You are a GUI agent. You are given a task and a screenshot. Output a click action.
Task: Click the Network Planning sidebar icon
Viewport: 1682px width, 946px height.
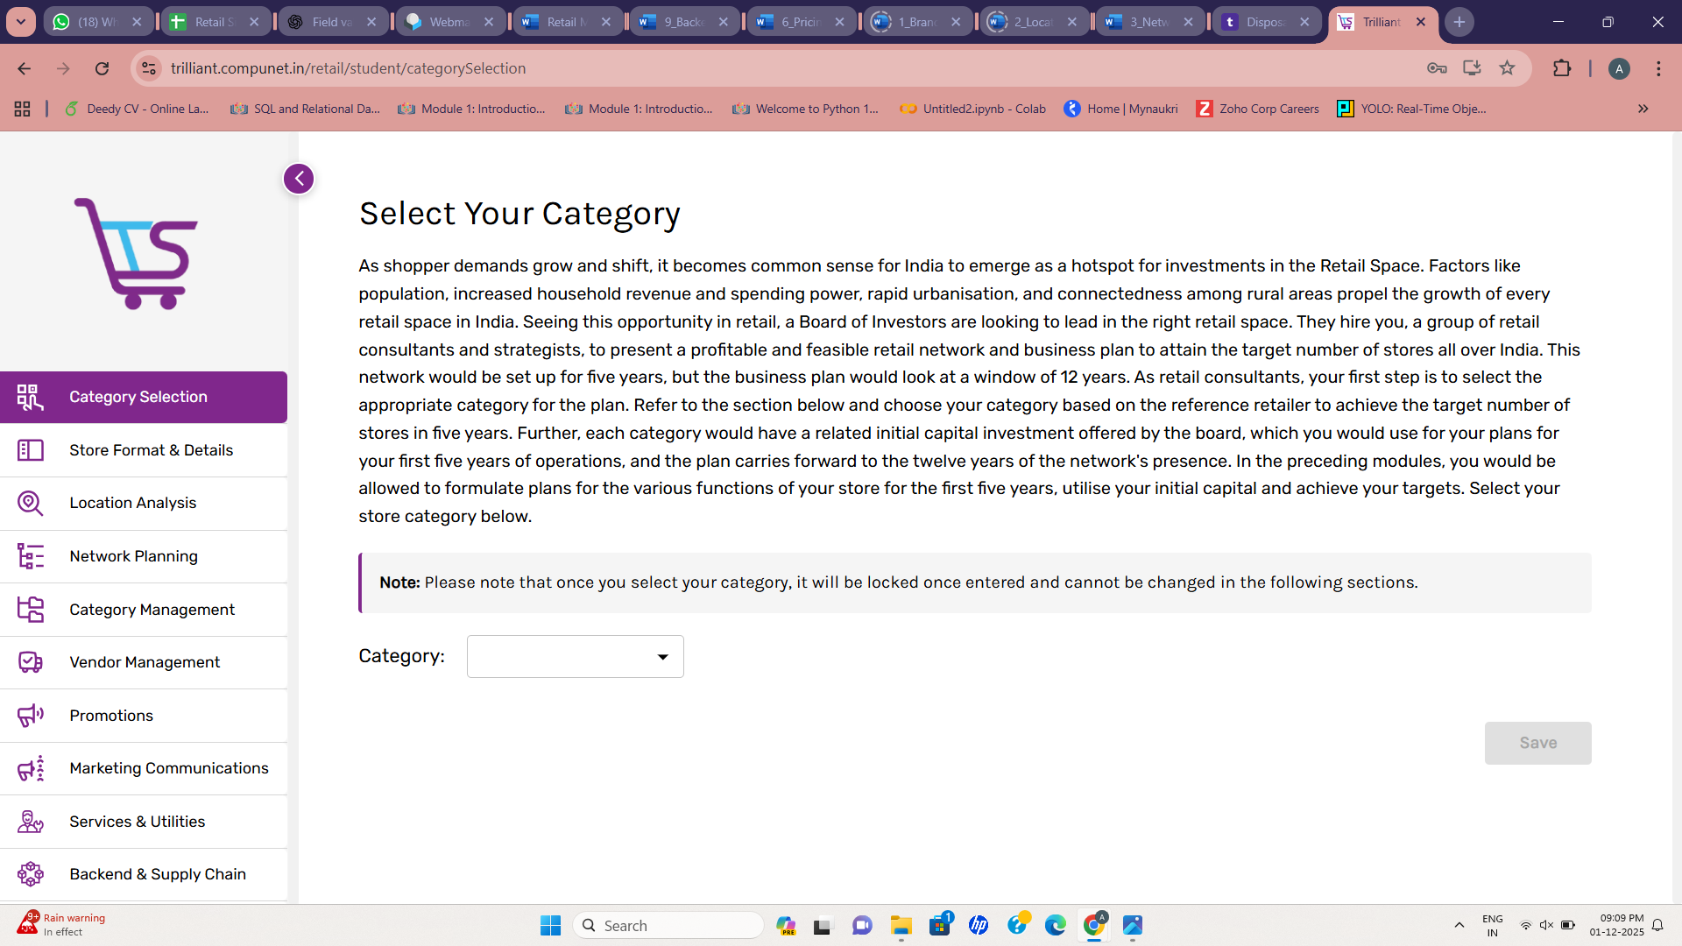click(30, 556)
